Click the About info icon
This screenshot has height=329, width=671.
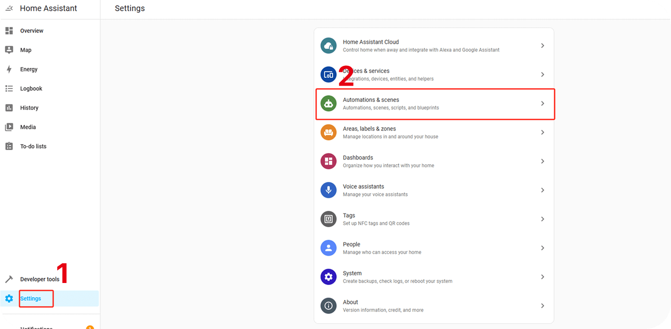pyautogui.click(x=329, y=306)
